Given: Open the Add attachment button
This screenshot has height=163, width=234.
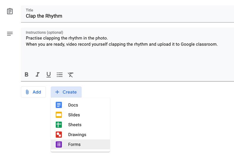Looking at the screenshot, I should pos(33,92).
